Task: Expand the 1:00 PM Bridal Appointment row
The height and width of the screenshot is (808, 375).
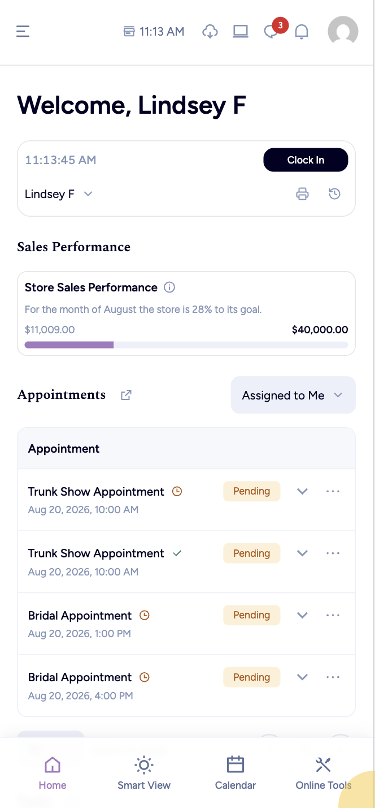Action: point(302,615)
